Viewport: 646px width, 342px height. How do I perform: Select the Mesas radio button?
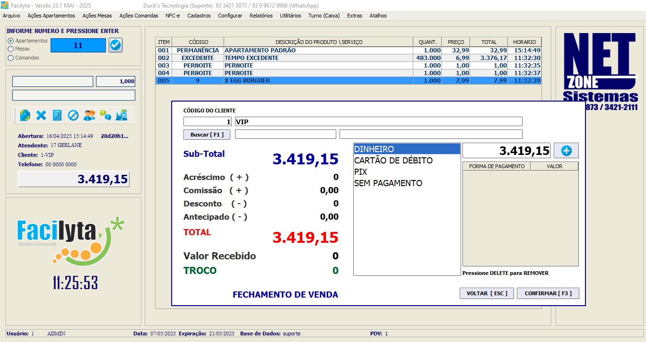[11, 49]
